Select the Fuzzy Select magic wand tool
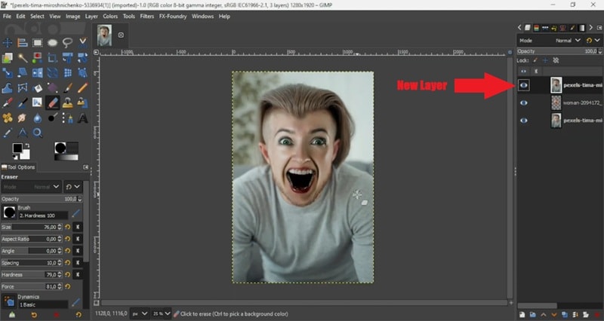604x321 pixels. 23,58
